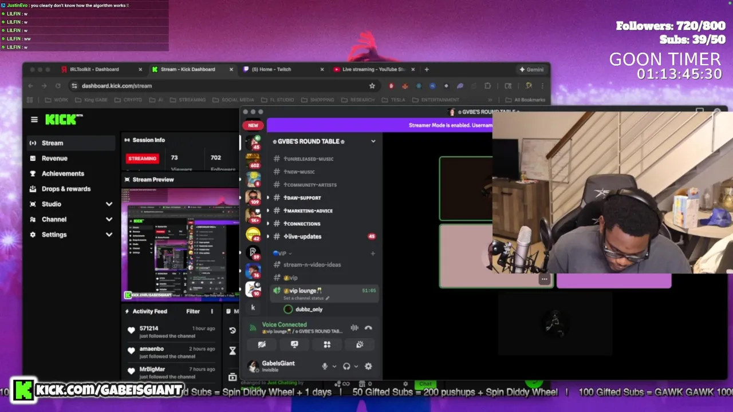
Task: Select follower amaenbo in the Activity Feed
Action: click(x=152, y=348)
